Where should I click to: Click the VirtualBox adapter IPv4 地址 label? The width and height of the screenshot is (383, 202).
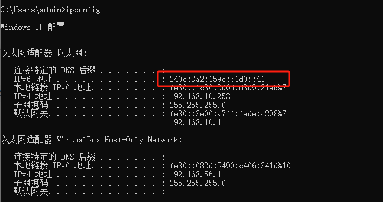33,174
